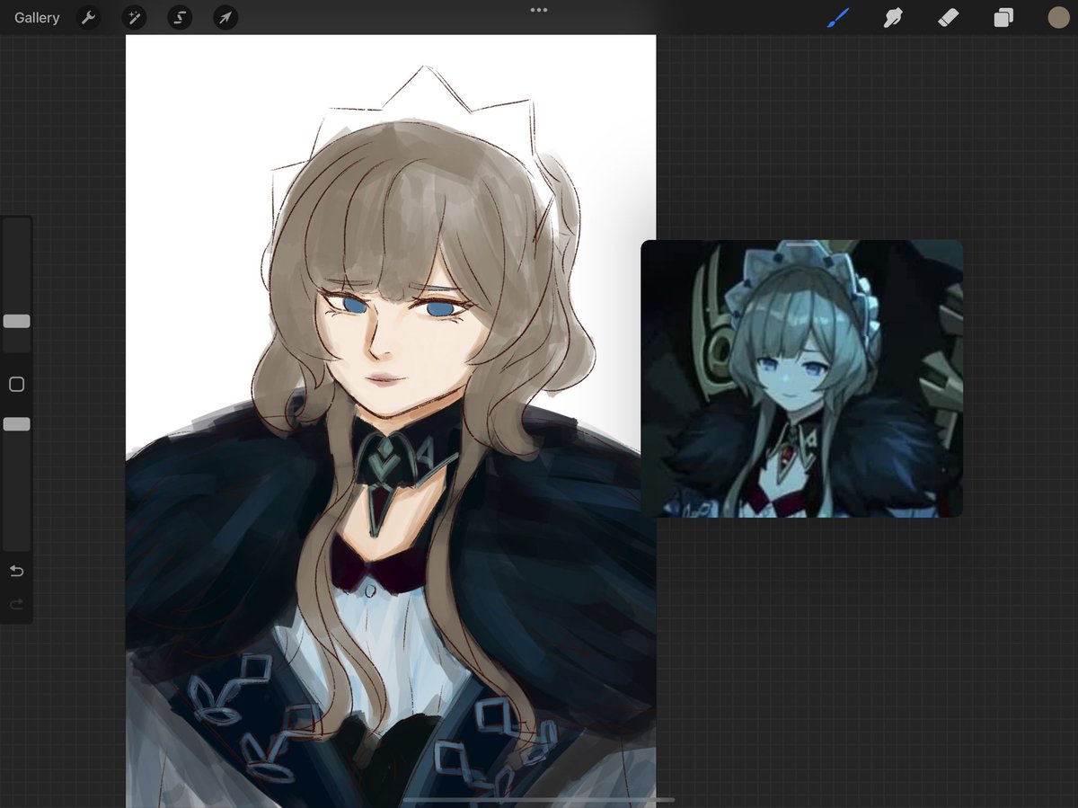Open the active color picker

pyautogui.click(x=1058, y=17)
